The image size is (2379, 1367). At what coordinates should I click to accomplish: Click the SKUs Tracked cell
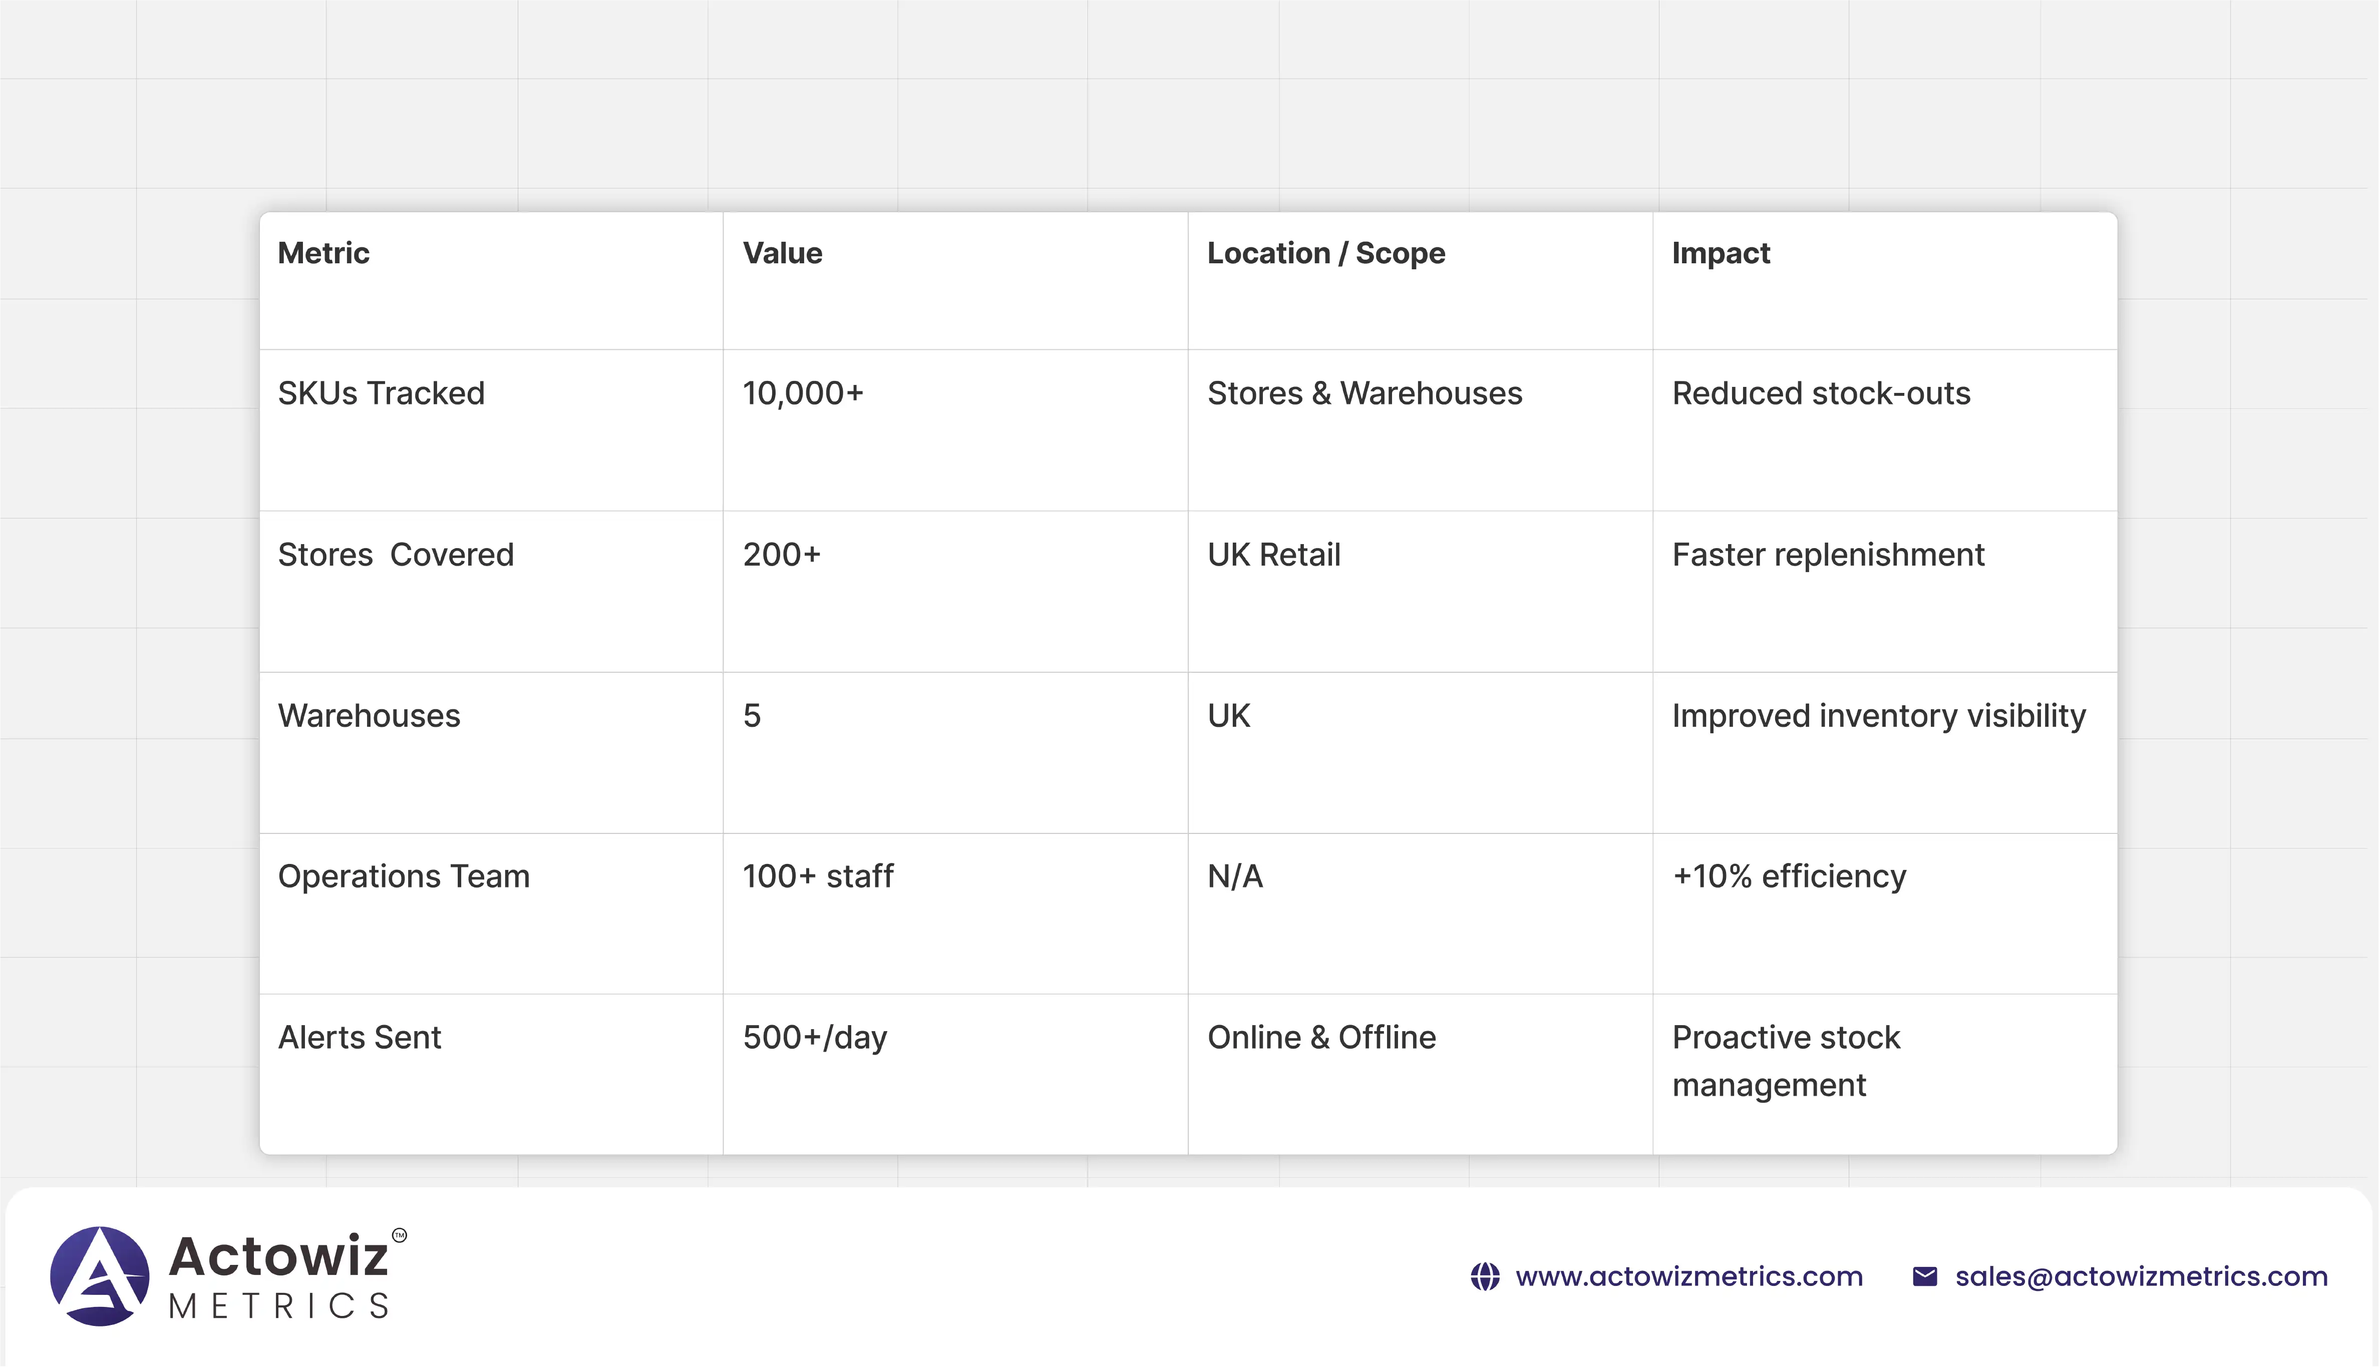[x=382, y=393]
